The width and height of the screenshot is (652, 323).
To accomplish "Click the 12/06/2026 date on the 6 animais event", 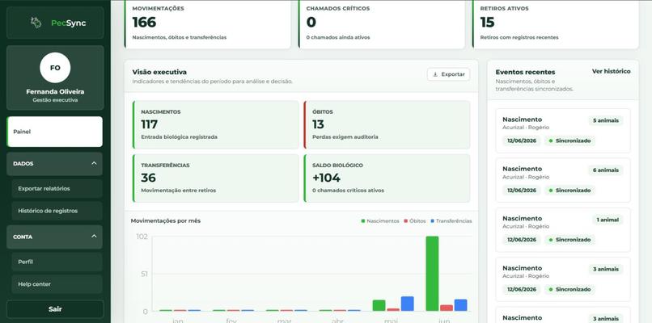I will (522, 190).
